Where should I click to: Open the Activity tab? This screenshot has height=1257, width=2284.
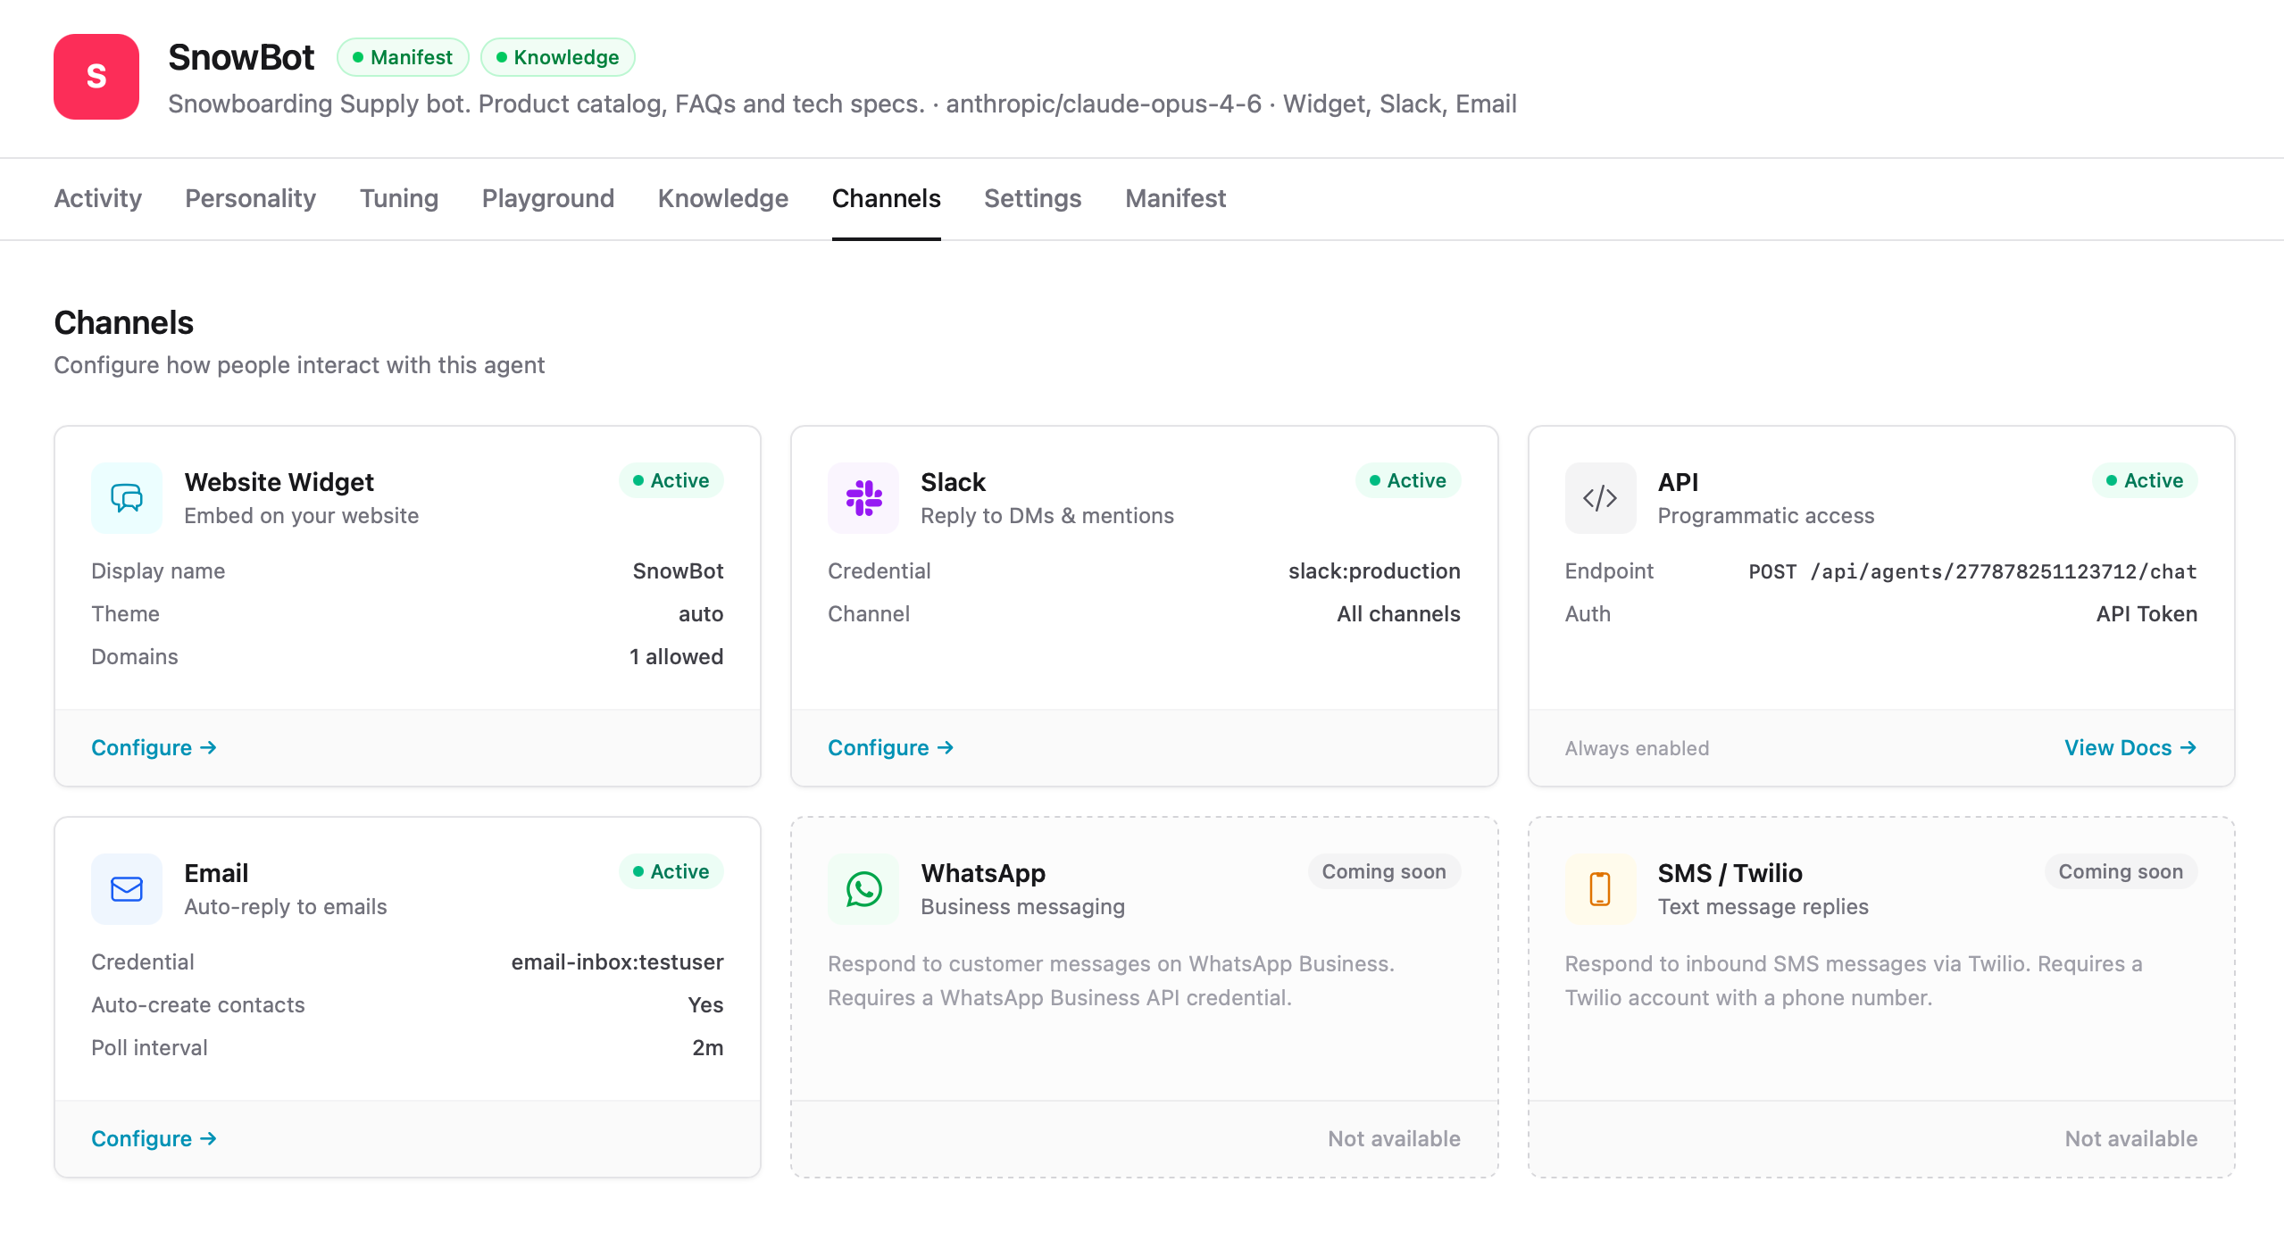[x=98, y=198]
